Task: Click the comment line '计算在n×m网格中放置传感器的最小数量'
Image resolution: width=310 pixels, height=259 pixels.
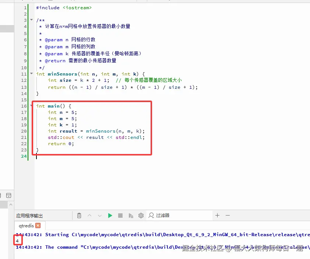Action: click(x=88, y=26)
